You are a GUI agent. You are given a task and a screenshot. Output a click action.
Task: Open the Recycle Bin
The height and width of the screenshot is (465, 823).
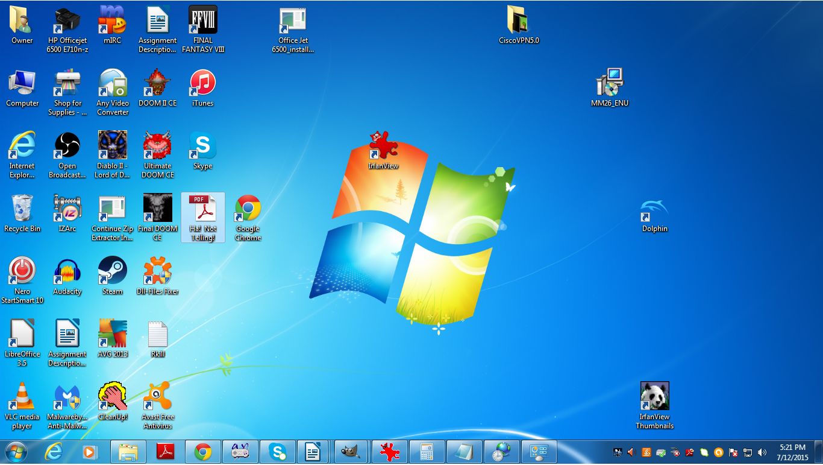click(22, 214)
